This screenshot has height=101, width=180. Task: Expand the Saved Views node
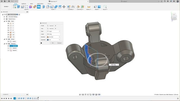click(4, 19)
